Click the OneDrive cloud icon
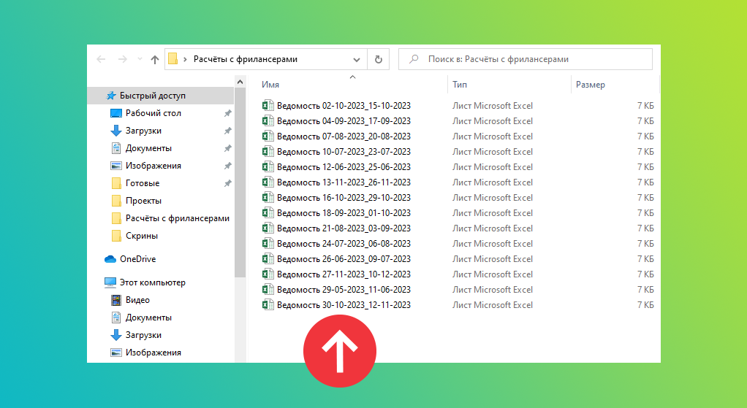 [110, 259]
